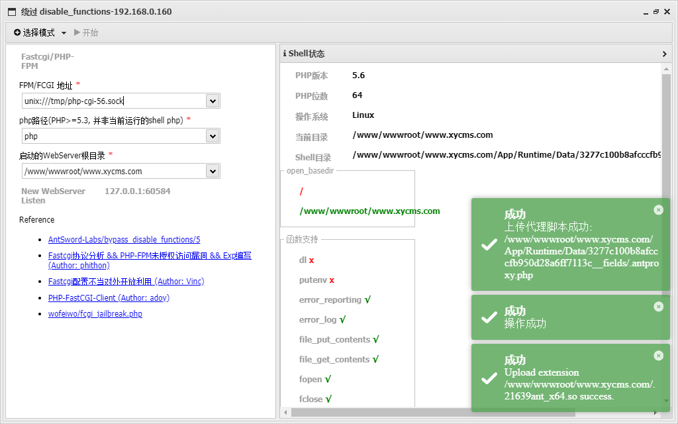This screenshot has height=424, width=678.
Task: Open Fastcgi协议分析 phithon reference link
Action: (x=150, y=260)
